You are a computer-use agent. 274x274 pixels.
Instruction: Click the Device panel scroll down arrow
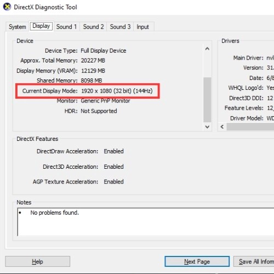click(207, 127)
